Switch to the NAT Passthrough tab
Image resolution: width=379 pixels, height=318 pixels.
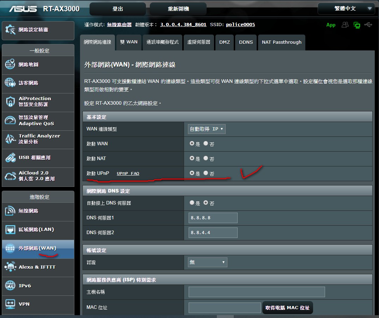pos(282,42)
